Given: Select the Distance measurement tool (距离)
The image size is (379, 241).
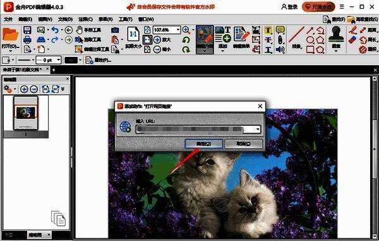Looking at the screenshot, I should pyautogui.click(x=368, y=30).
